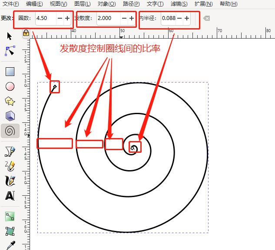
Task: Click the horizontal ruler at mark 70
Action: tap(219, 31)
